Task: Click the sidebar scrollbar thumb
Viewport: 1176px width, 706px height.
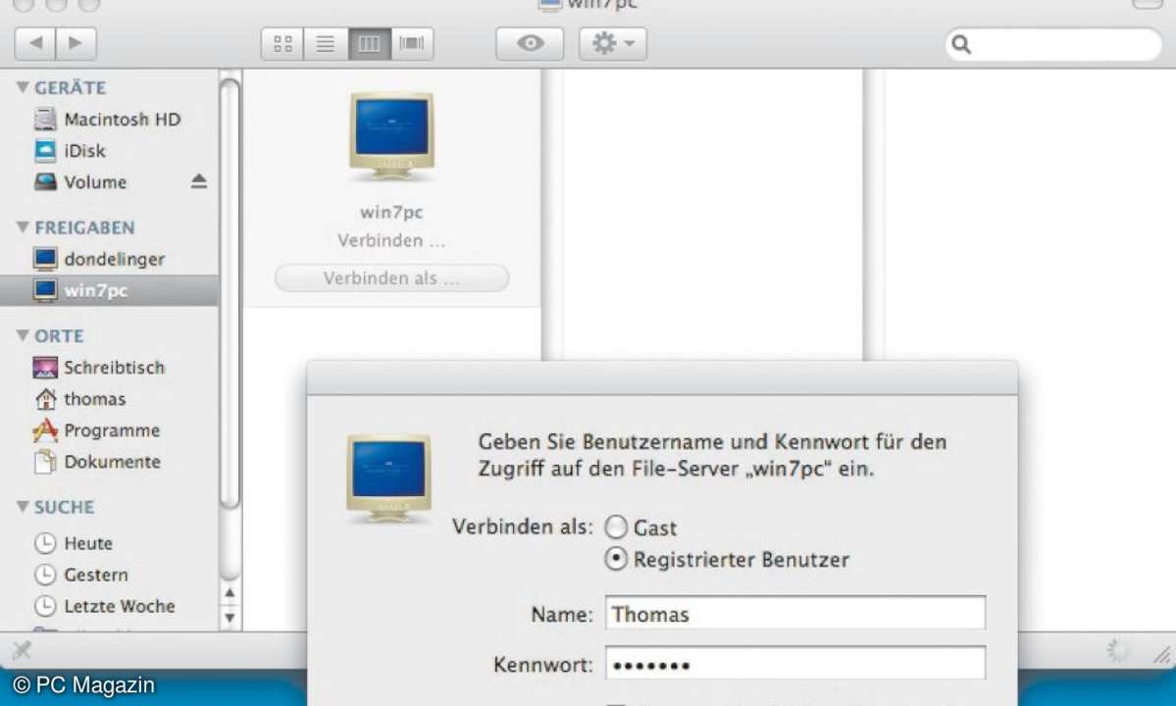Action: [x=230, y=294]
